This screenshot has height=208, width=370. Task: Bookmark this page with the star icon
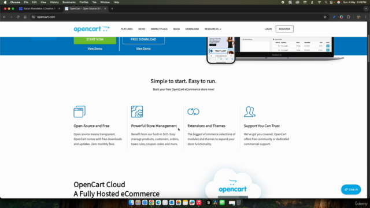[x=325, y=17]
